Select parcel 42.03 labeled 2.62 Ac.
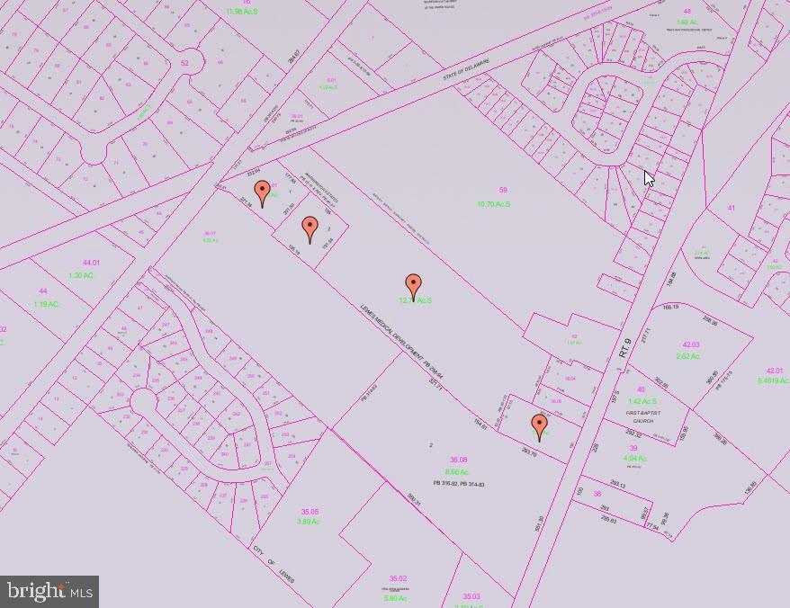The image size is (790, 608). pyautogui.click(x=689, y=350)
